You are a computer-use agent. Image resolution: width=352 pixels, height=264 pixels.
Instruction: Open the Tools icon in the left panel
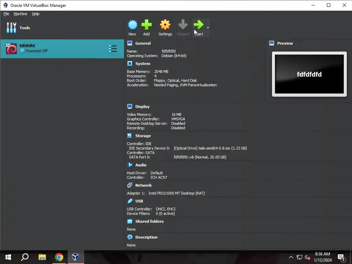point(11,27)
